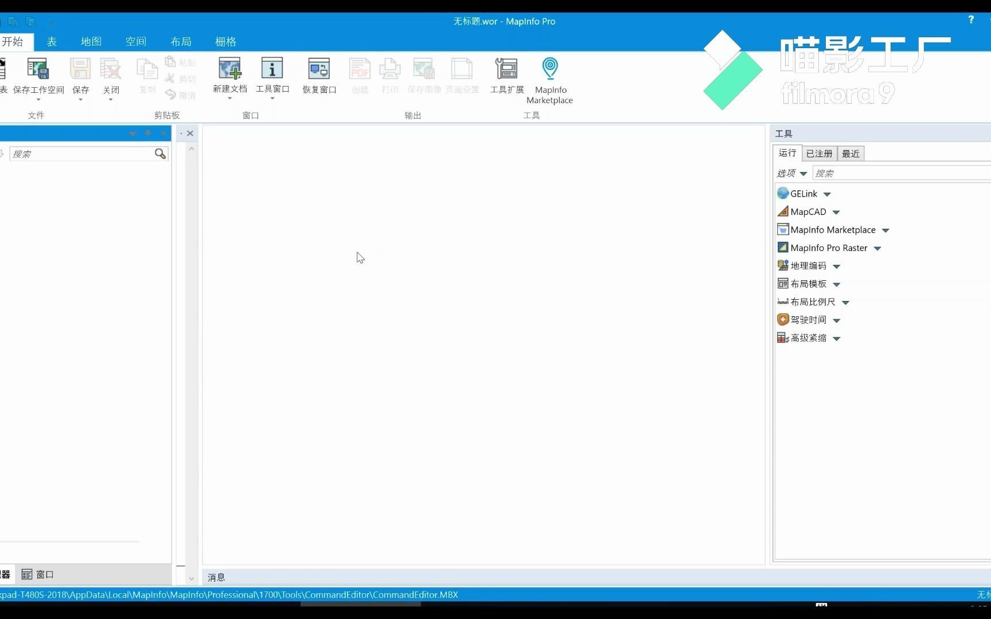Click the GELink tool icon
This screenshot has height=619, width=991.
coord(783,193)
